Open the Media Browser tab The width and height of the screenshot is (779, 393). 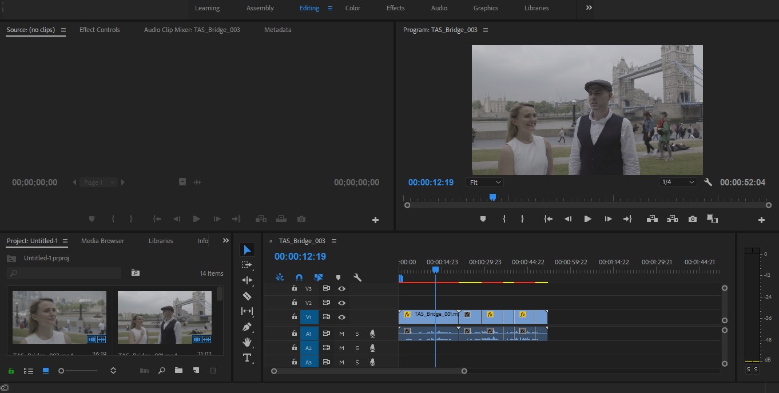point(102,241)
